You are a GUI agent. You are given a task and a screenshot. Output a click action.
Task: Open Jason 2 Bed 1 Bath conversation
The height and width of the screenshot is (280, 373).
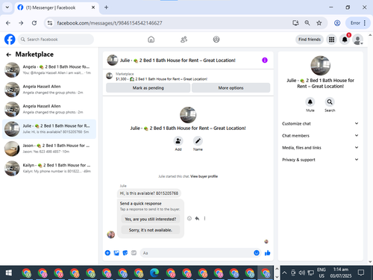coord(49,149)
